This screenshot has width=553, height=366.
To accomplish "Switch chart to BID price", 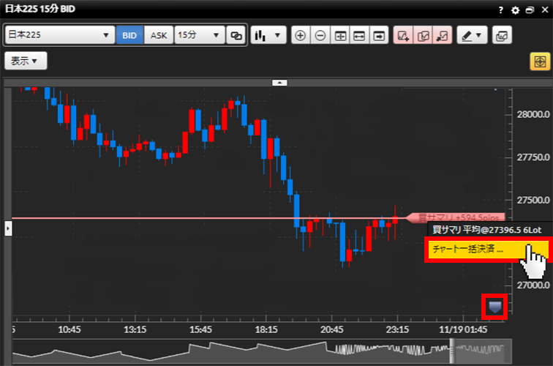I will point(129,35).
